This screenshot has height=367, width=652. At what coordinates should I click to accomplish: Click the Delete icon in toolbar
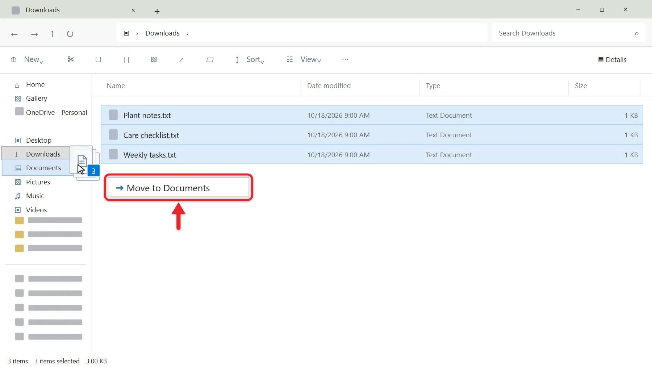[x=210, y=60]
